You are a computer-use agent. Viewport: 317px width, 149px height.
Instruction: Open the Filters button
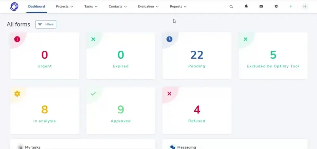pos(46,24)
